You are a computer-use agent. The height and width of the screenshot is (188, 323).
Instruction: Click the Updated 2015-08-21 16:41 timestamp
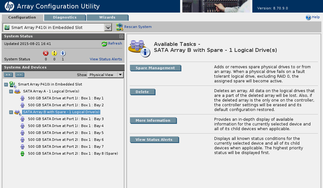point(27,44)
